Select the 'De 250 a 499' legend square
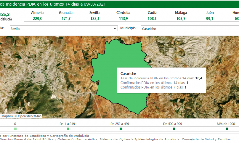The height and width of the screenshot is (143, 239). [121, 129]
